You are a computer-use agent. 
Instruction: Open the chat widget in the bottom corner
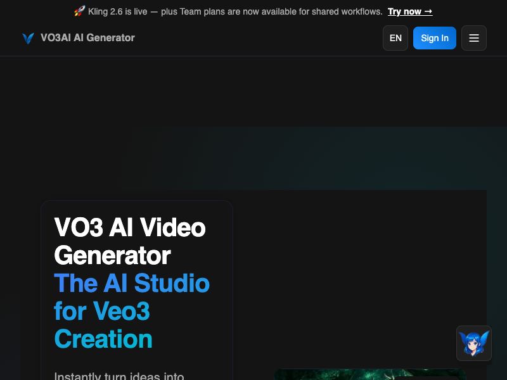point(474,343)
